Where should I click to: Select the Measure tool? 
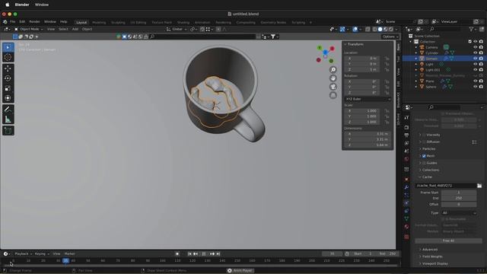pos(8,119)
